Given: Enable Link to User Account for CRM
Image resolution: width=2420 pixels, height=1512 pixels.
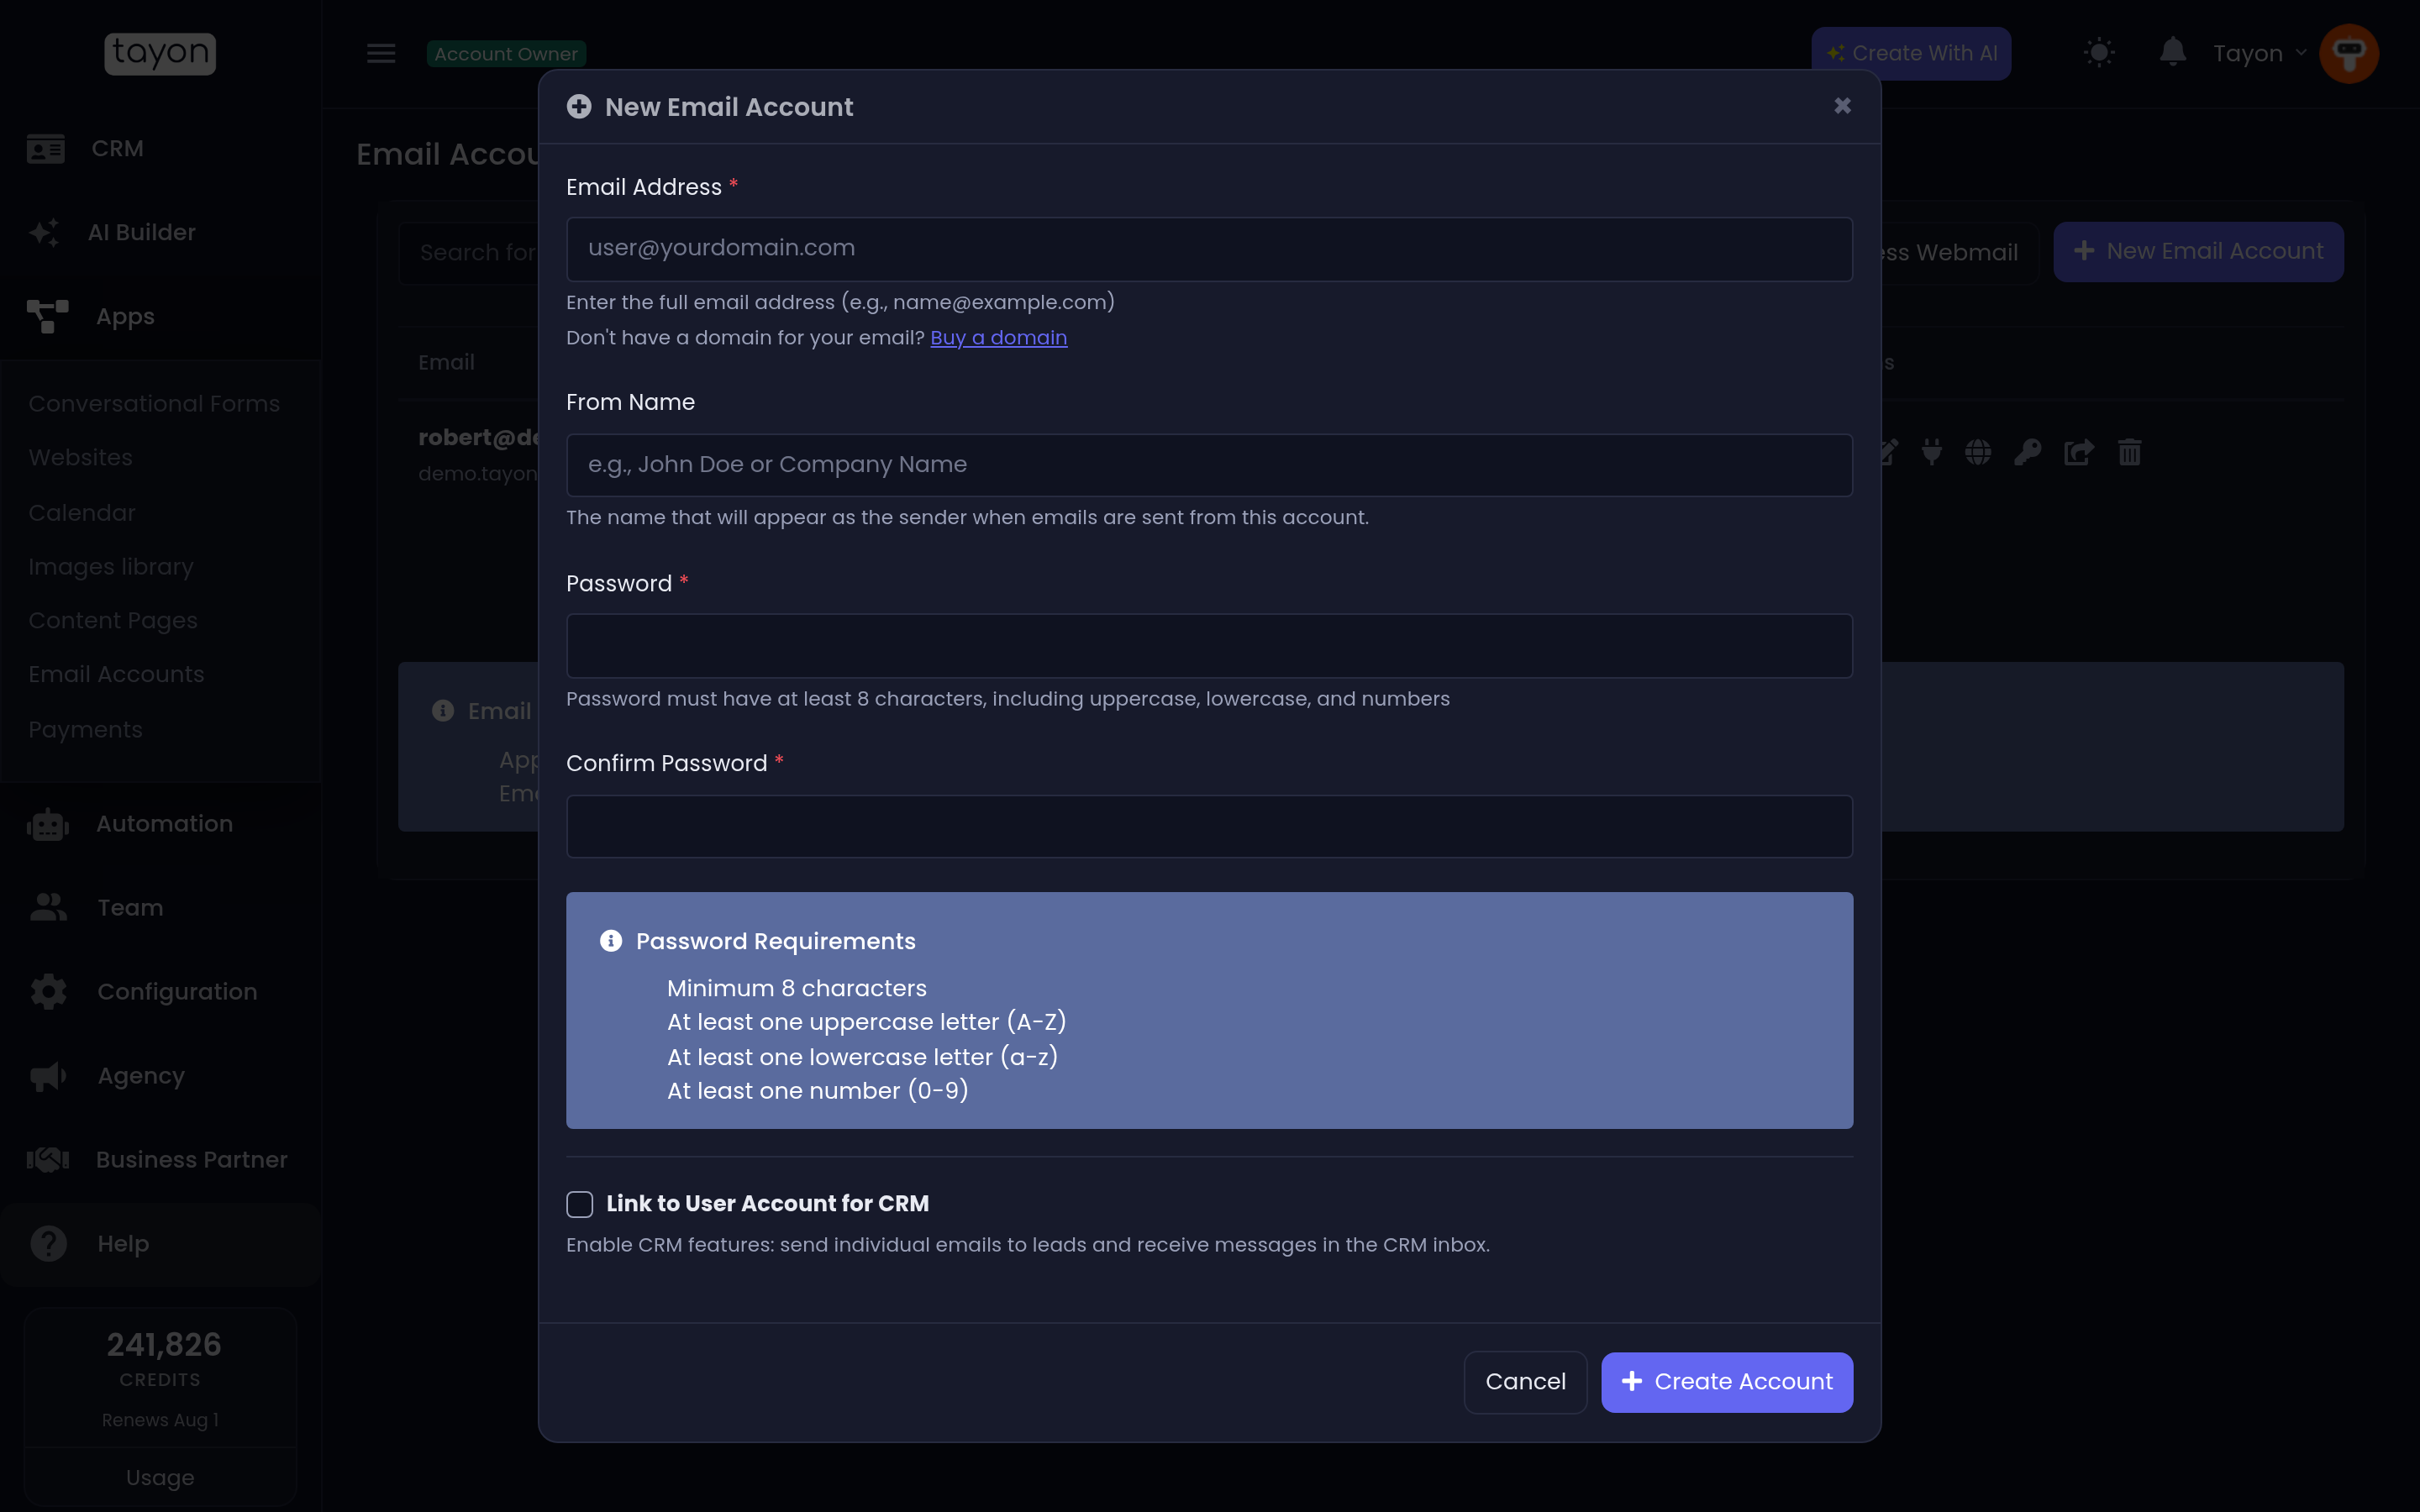Looking at the screenshot, I should tap(580, 1204).
